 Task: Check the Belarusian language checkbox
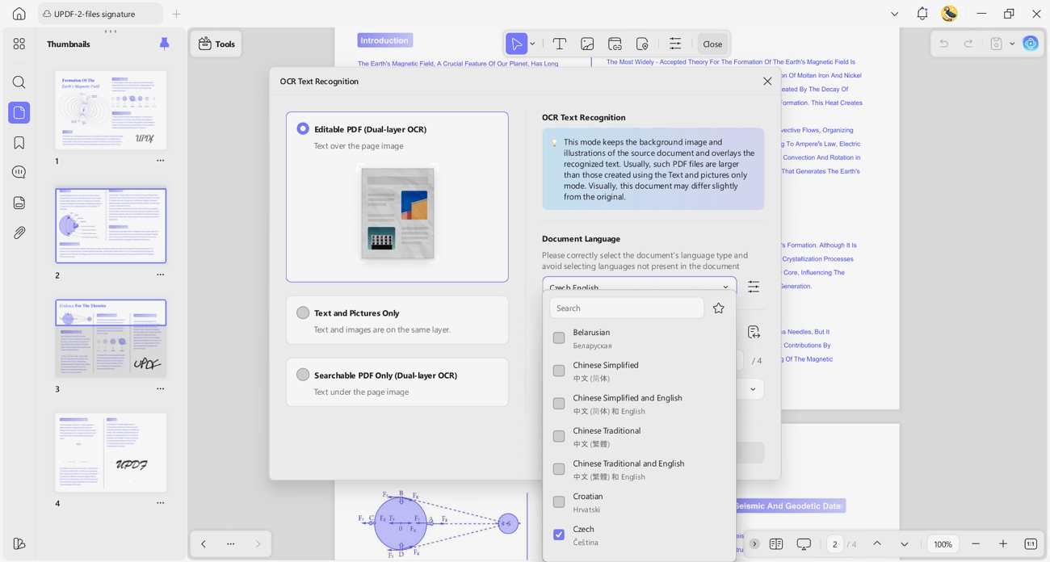[x=558, y=338]
